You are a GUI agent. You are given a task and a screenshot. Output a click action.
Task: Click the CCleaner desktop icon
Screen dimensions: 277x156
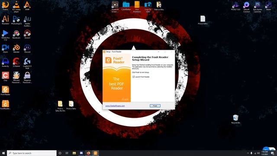pos(16,62)
